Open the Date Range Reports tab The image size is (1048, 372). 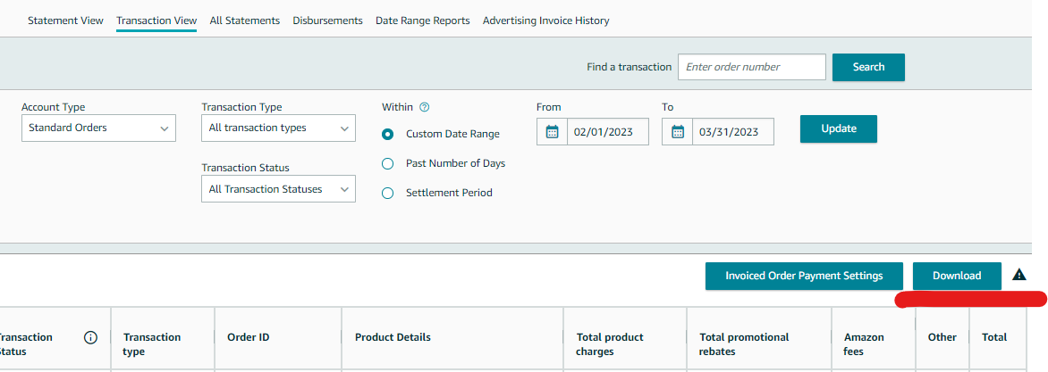point(422,21)
